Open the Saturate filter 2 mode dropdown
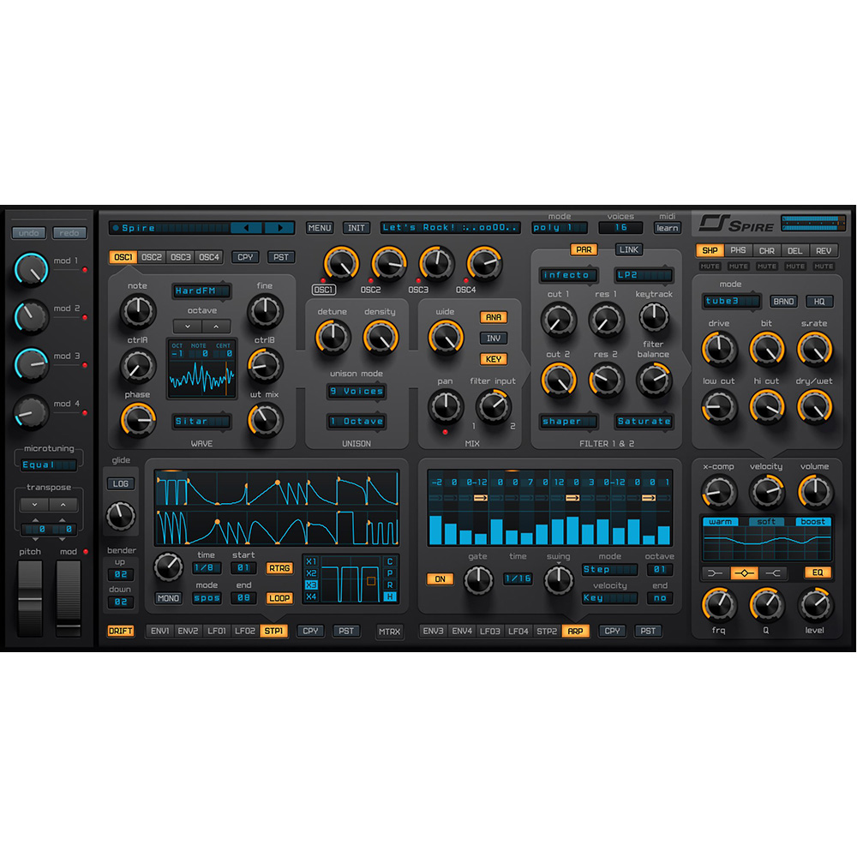 click(644, 422)
